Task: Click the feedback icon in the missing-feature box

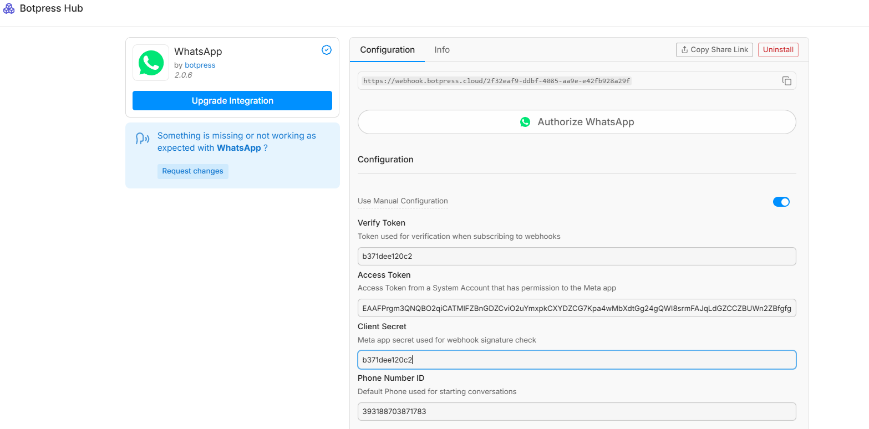Action: pos(143,139)
